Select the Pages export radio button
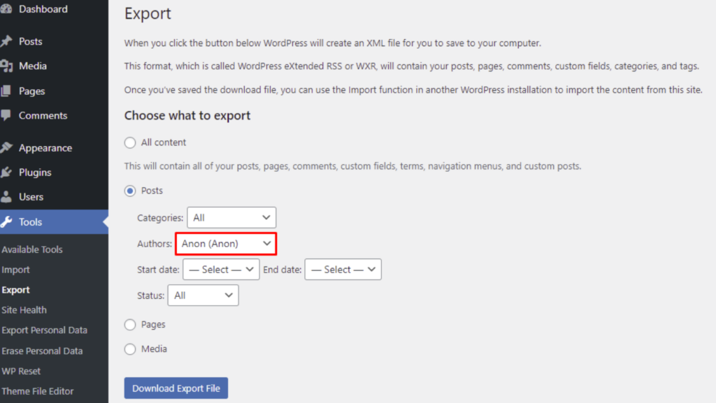 [x=130, y=325]
